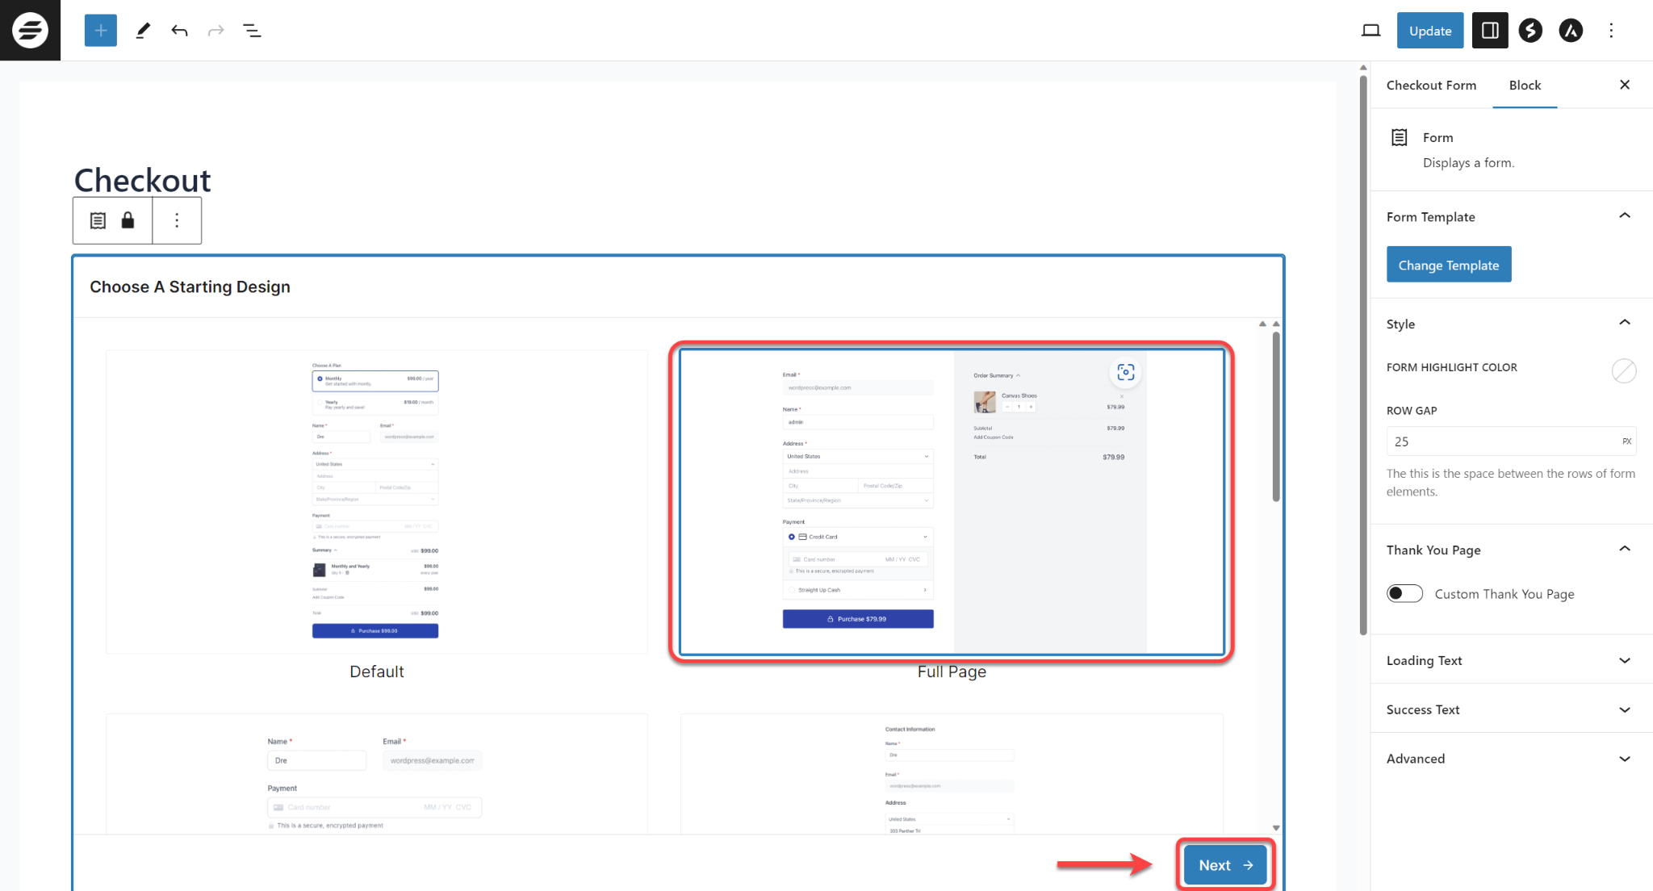
Task: Open the block inserter
Action: (x=99, y=30)
